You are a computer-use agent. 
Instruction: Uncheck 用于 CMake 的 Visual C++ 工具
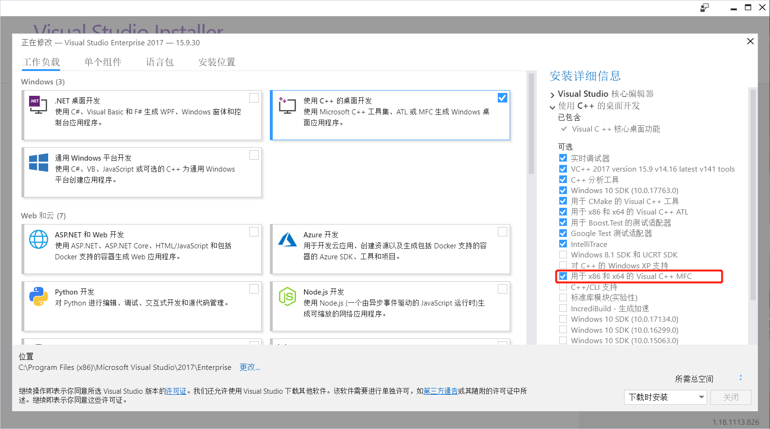click(563, 201)
